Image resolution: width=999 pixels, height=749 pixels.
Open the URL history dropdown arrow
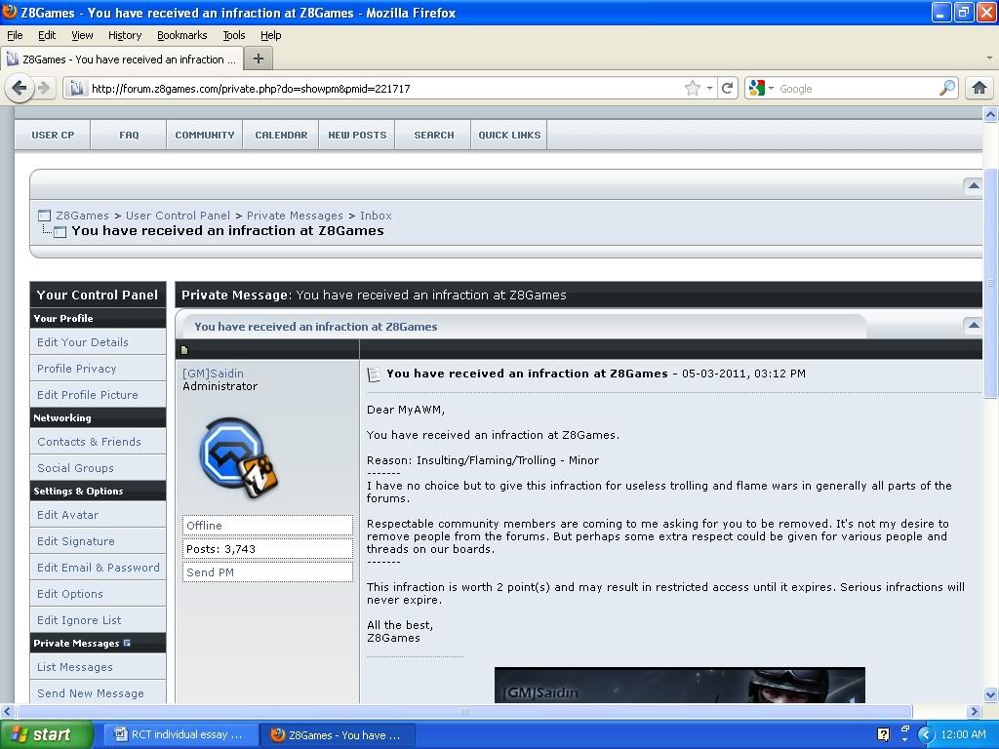click(709, 88)
